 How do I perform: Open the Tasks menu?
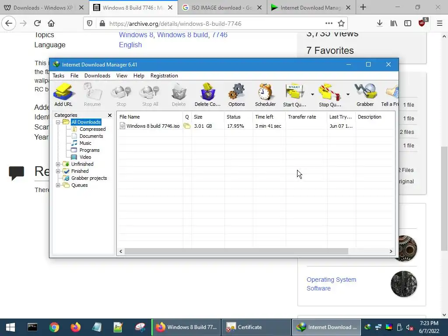[58, 76]
